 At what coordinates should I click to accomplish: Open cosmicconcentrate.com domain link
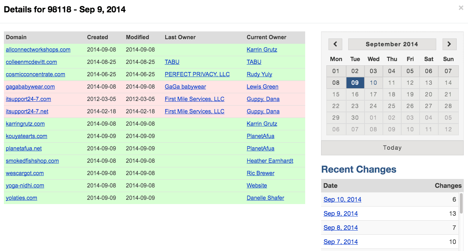click(35, 74)
